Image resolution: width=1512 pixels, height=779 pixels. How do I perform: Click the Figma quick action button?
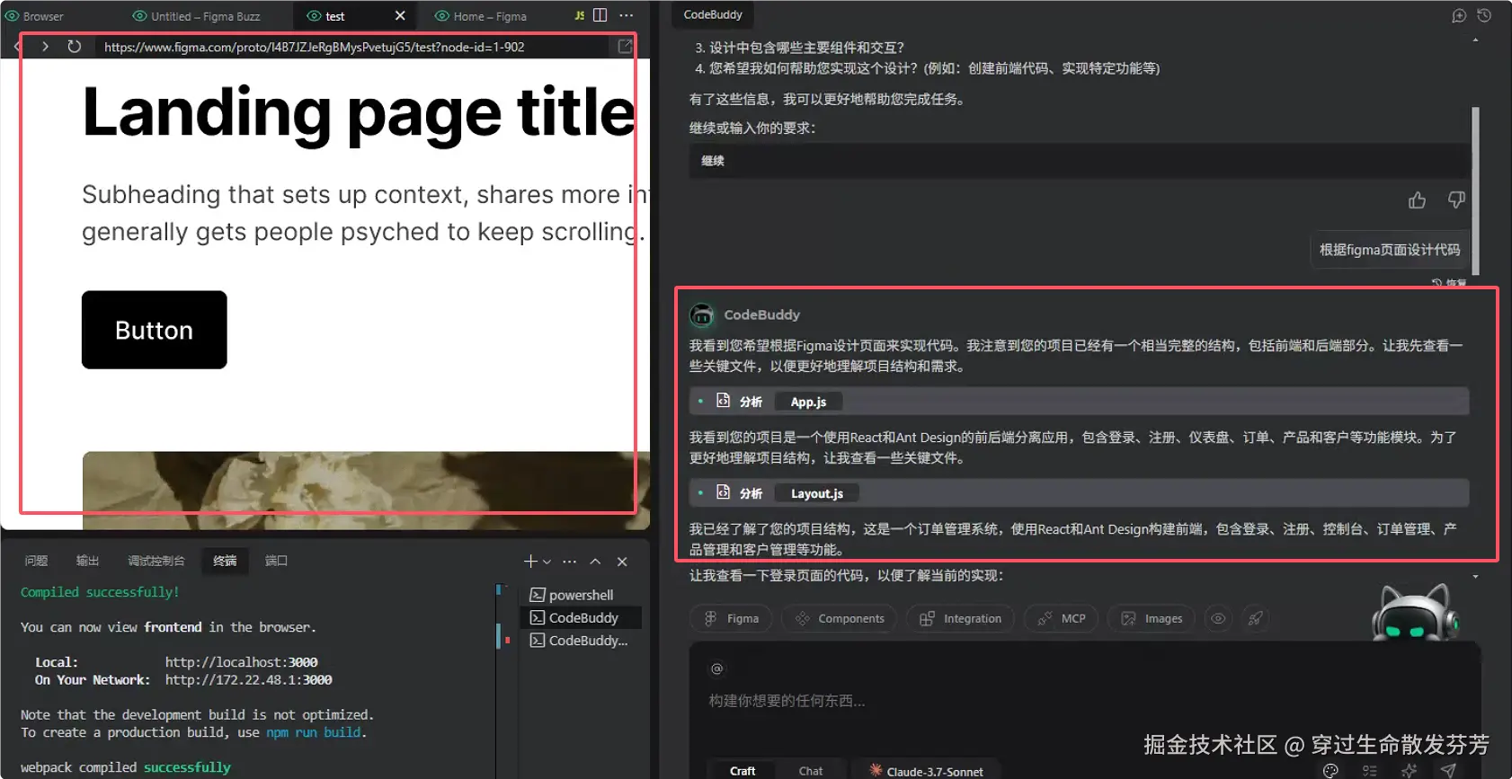731,618
